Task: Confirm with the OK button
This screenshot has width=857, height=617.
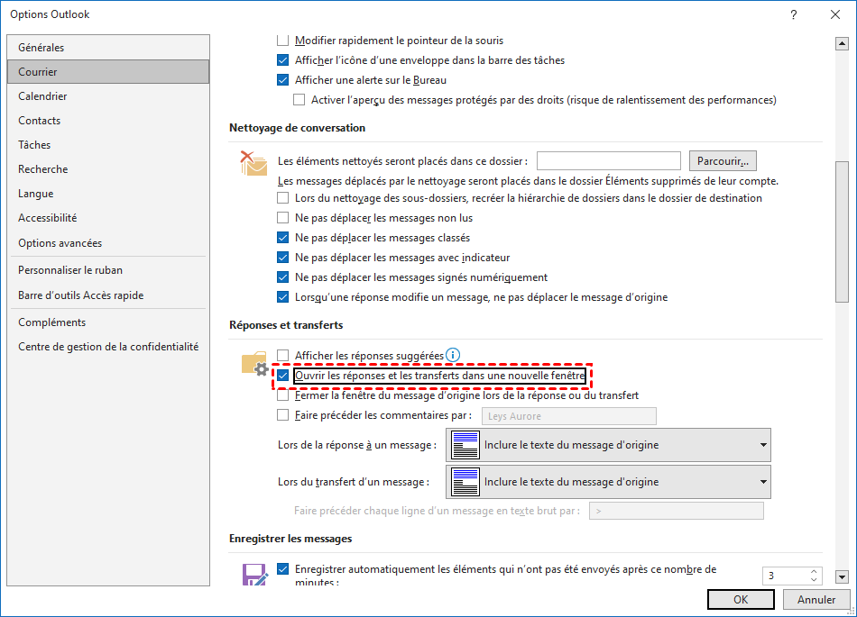Action: point(741,600)
